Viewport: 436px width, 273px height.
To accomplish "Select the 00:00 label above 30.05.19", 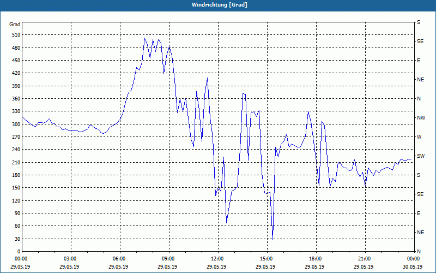I will 413,259.
